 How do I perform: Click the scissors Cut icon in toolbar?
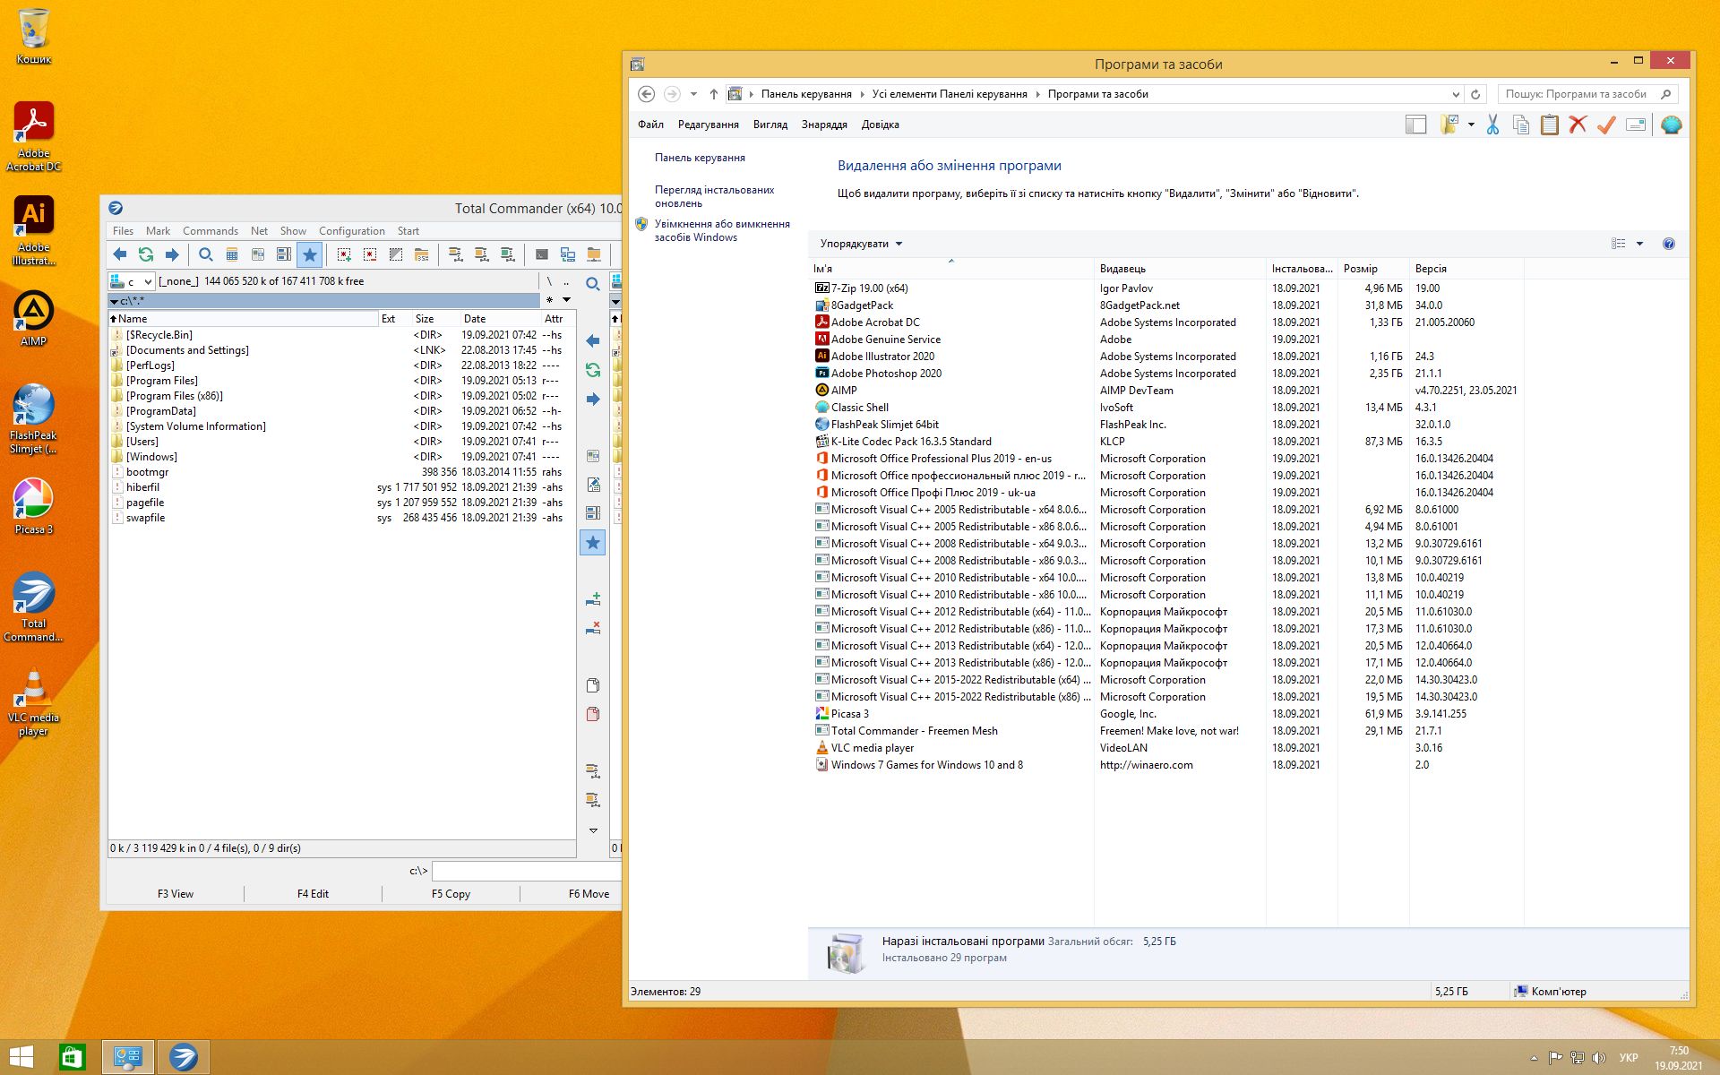point(1492,125)
